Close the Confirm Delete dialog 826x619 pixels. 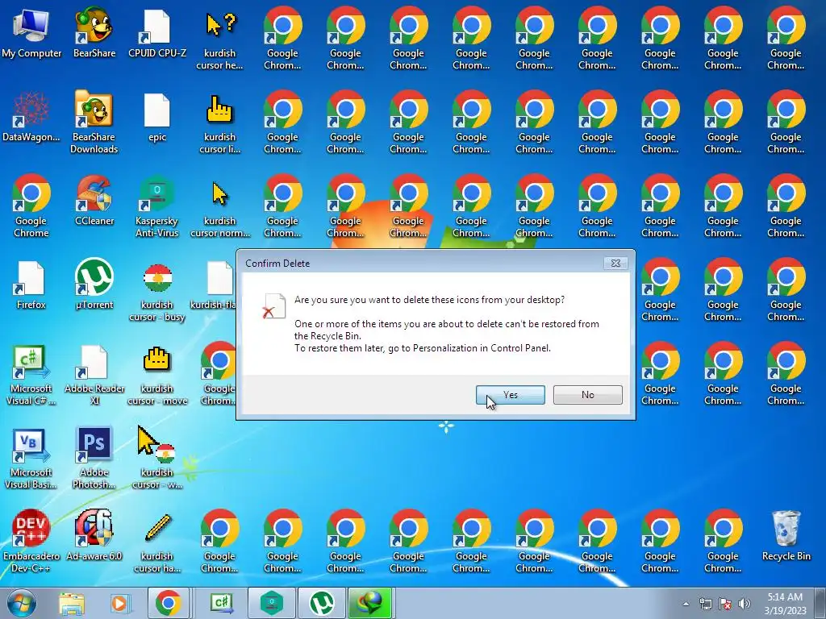[615, 264]
